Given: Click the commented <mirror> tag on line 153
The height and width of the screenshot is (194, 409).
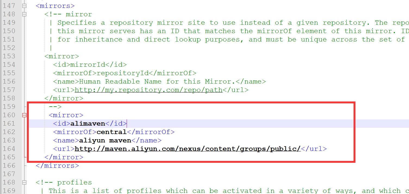Looking at the screenshot, I should pos(62,56).
